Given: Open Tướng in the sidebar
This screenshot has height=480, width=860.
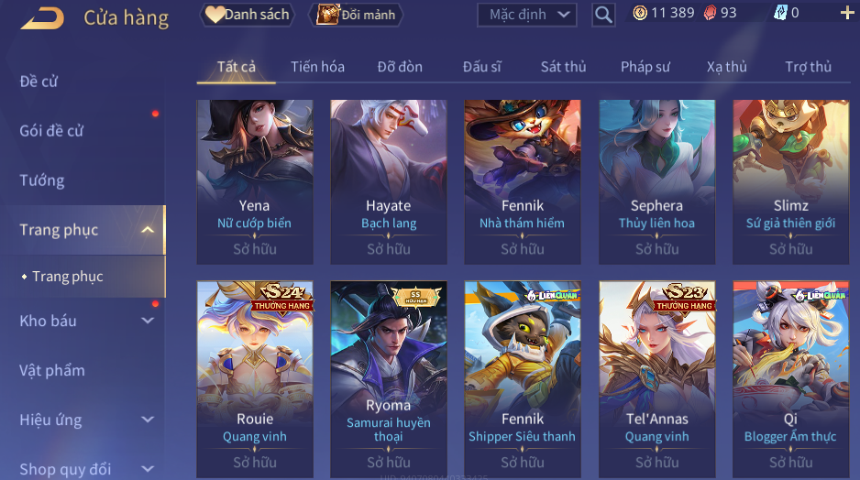Looking at the screenshot, I should click(42, 180).
